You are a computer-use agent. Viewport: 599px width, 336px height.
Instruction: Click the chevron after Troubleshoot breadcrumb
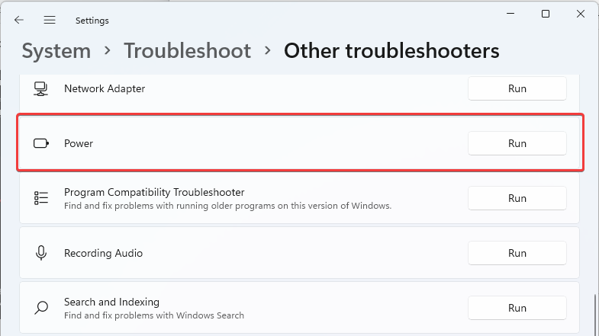click(x=267, y=50)
